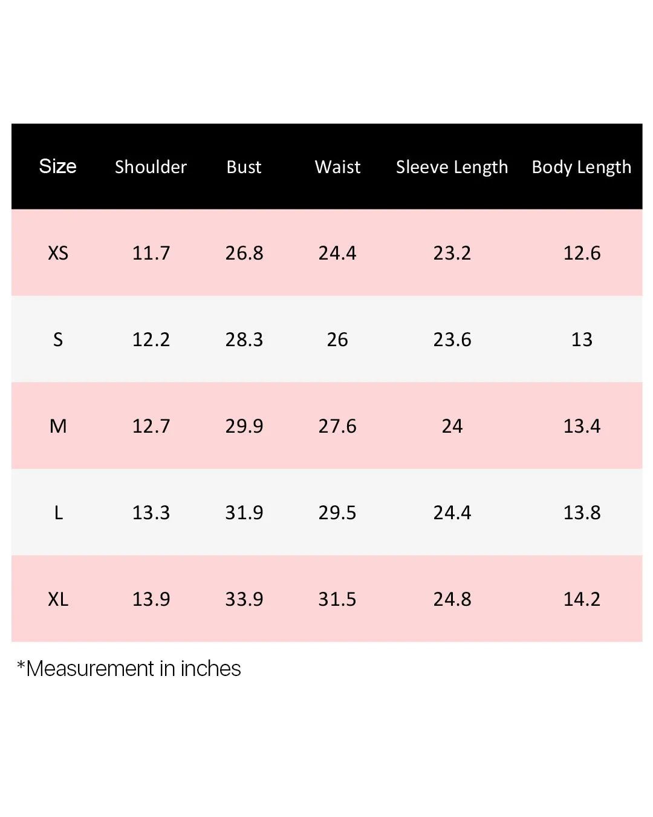Select the XL size row label
This screenshot has width=653, height=817.
[58, 599]
